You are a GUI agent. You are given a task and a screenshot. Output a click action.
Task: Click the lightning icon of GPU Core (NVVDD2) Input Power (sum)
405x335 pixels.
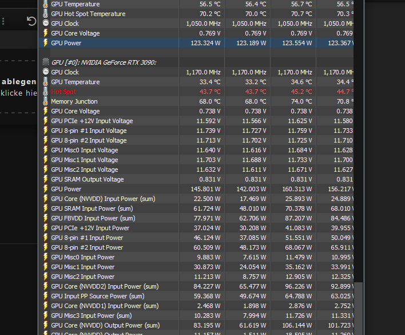45,286
